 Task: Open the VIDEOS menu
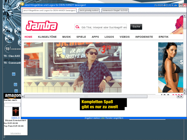(125, 37)
